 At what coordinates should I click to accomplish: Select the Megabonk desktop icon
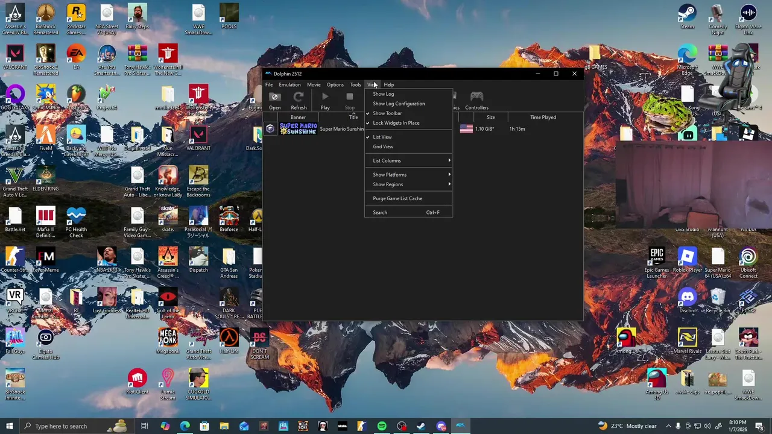tap(168, 342)
